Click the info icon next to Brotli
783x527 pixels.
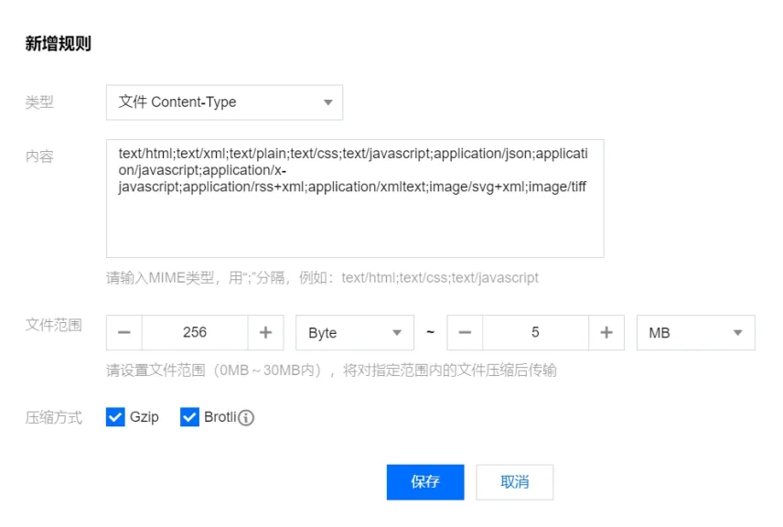pyautogui.click(x=246, y=418)
